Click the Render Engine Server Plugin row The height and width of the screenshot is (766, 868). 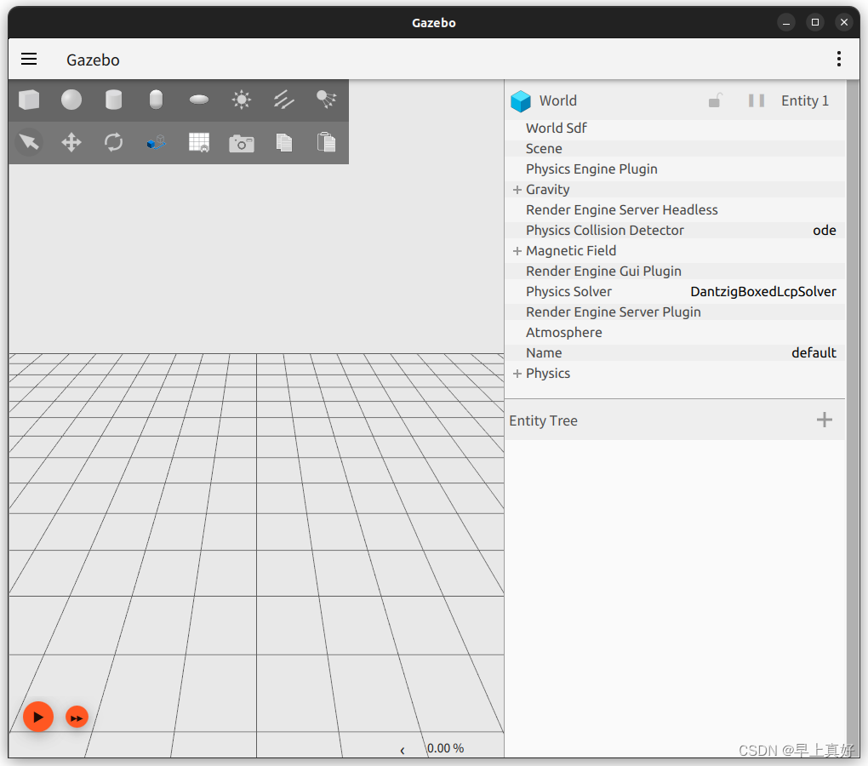pyautogui.click(x=675, y=312)
